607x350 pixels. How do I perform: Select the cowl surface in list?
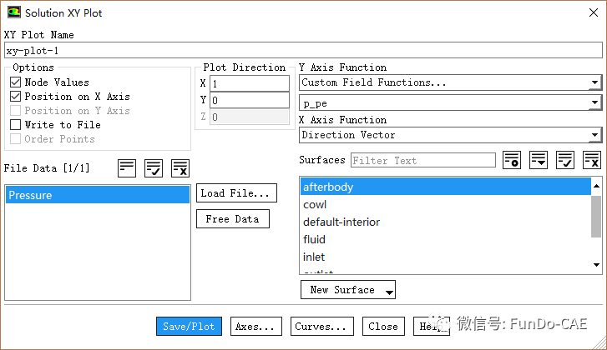point(315,204)
